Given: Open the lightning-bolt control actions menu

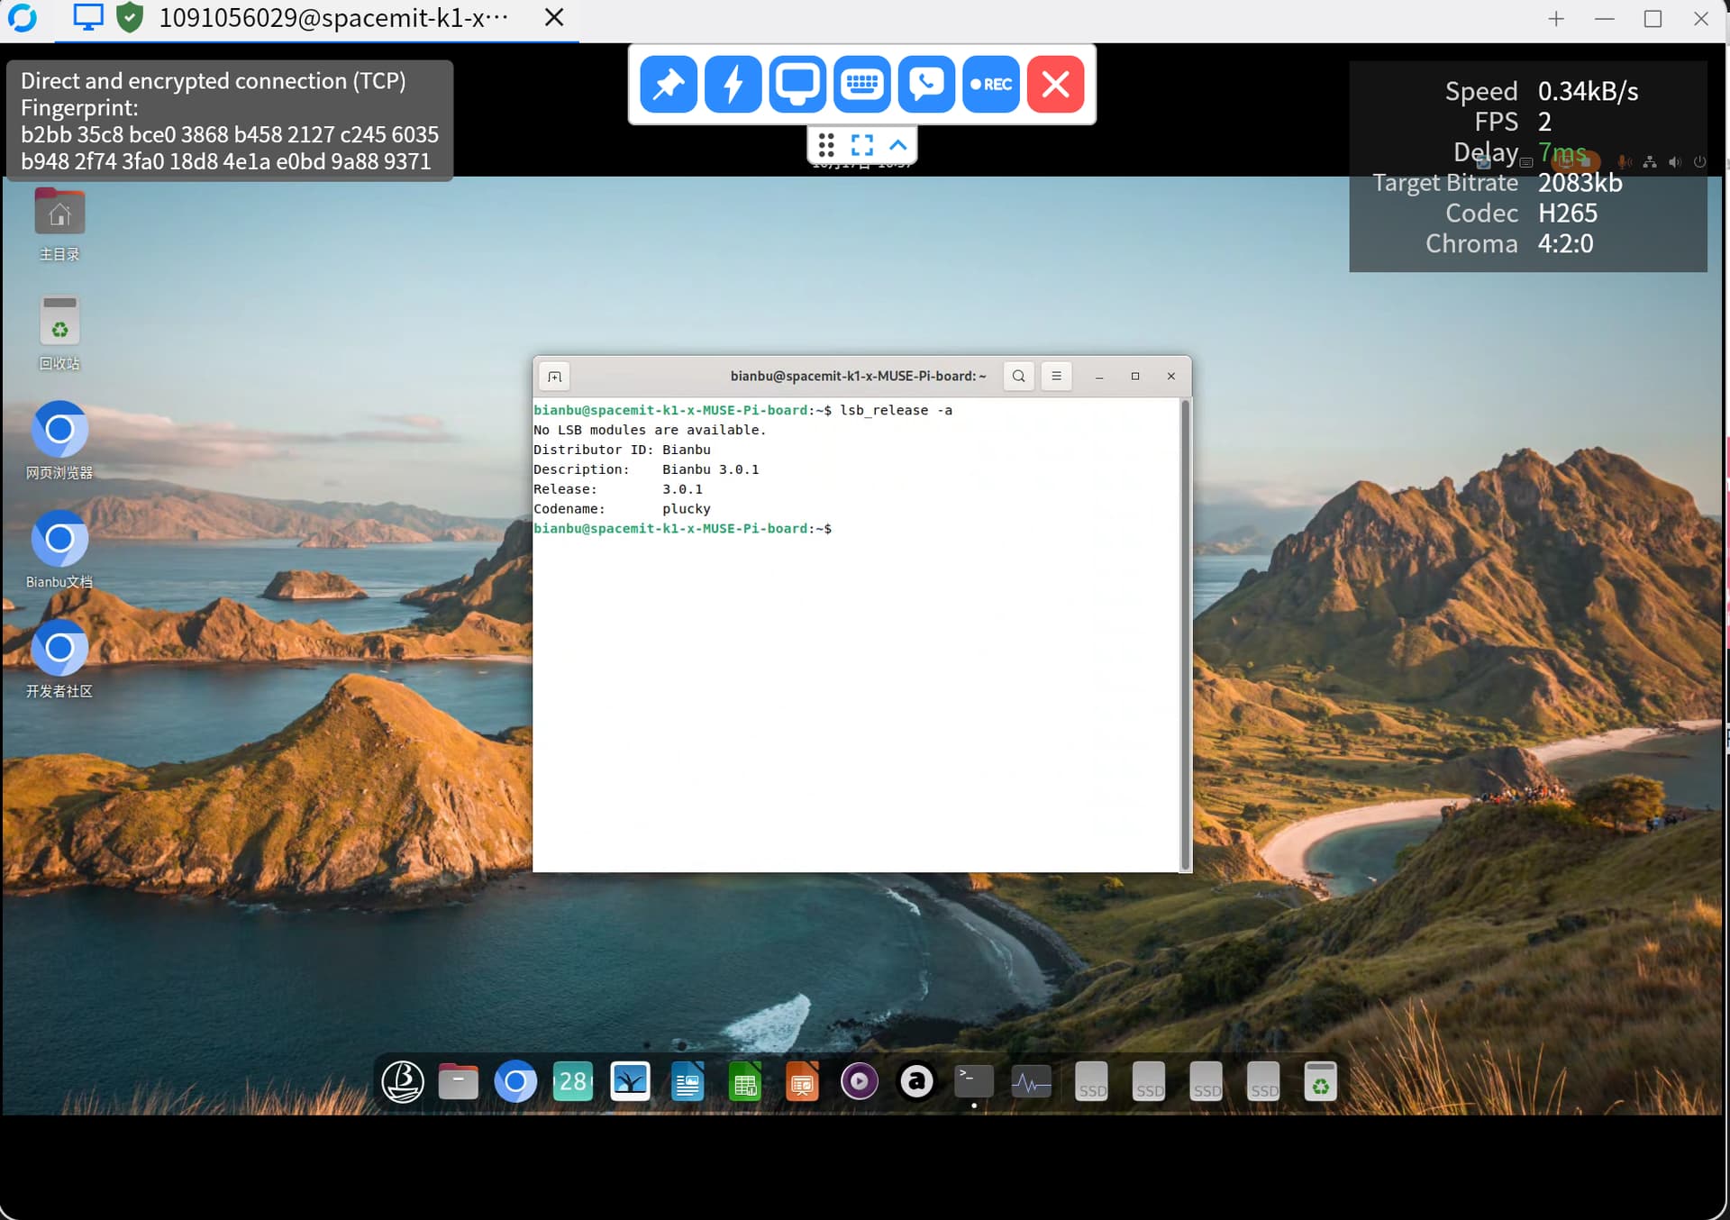Looking at the screenshot, I should [x=733, y=85].
